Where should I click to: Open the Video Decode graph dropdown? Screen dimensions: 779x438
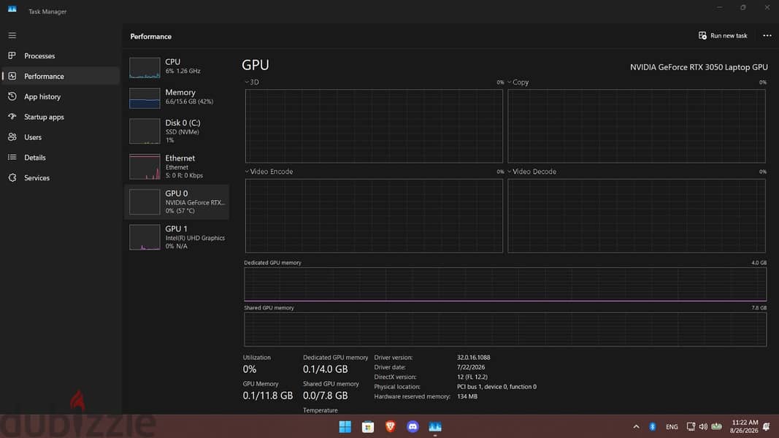tap(509, 172)
